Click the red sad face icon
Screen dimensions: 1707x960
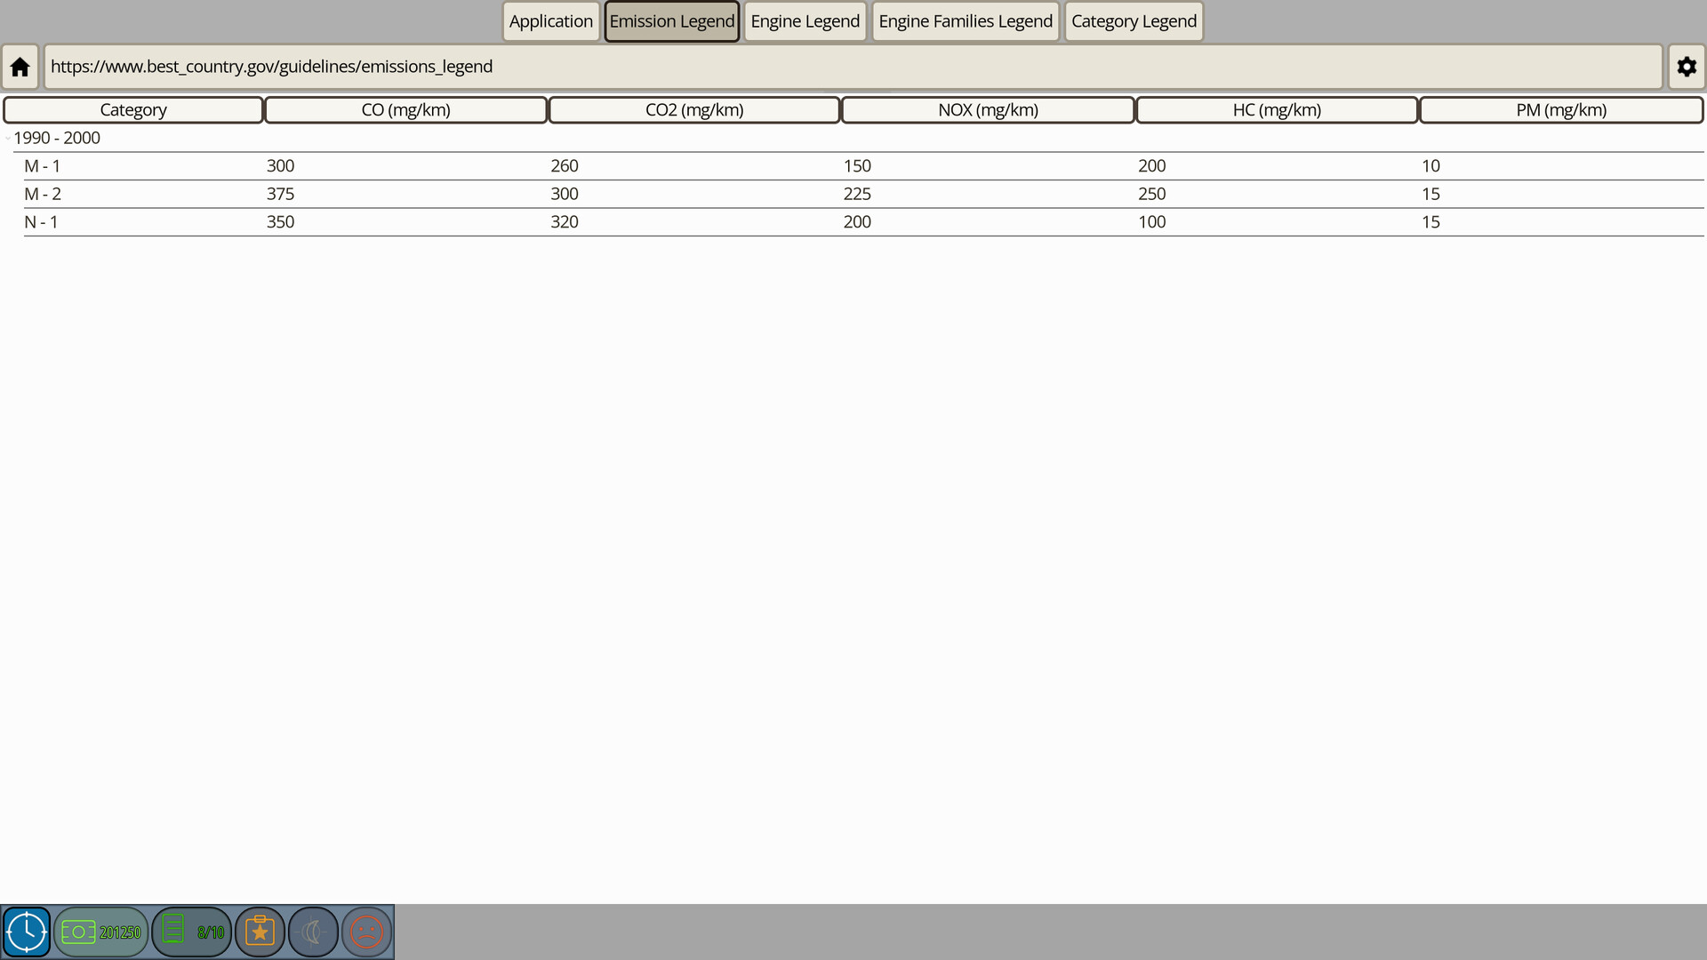[x=366, y=932]
